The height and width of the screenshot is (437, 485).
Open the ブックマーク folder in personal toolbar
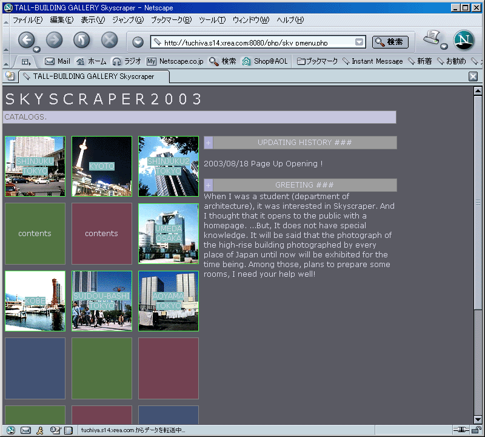(317, 61)
